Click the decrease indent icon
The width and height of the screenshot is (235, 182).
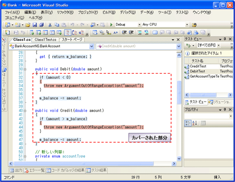tap(124, 32)
